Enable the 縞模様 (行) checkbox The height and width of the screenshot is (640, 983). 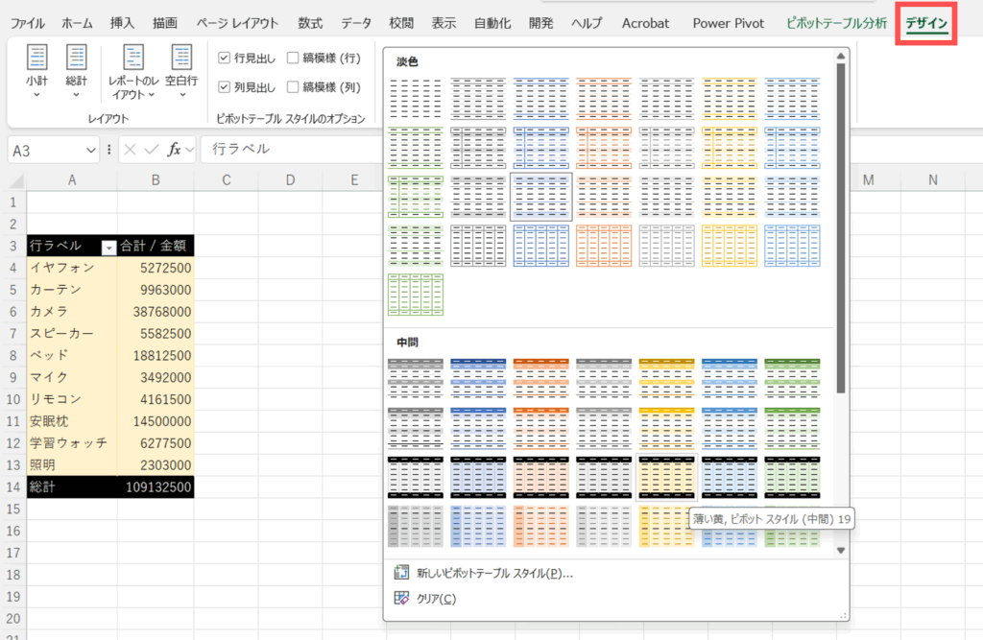tap(293, 58)
